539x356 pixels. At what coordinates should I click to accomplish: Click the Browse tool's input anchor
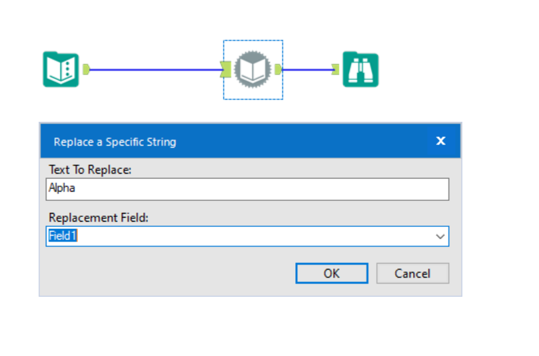(335, 69)
